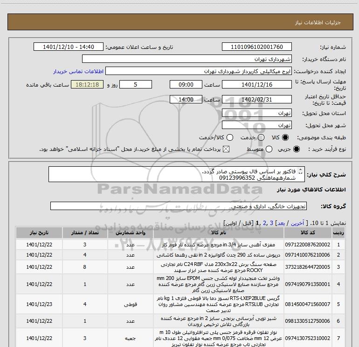Click item code 3732182644720005
The image size is (359, 347).
(x=308, y=267)
